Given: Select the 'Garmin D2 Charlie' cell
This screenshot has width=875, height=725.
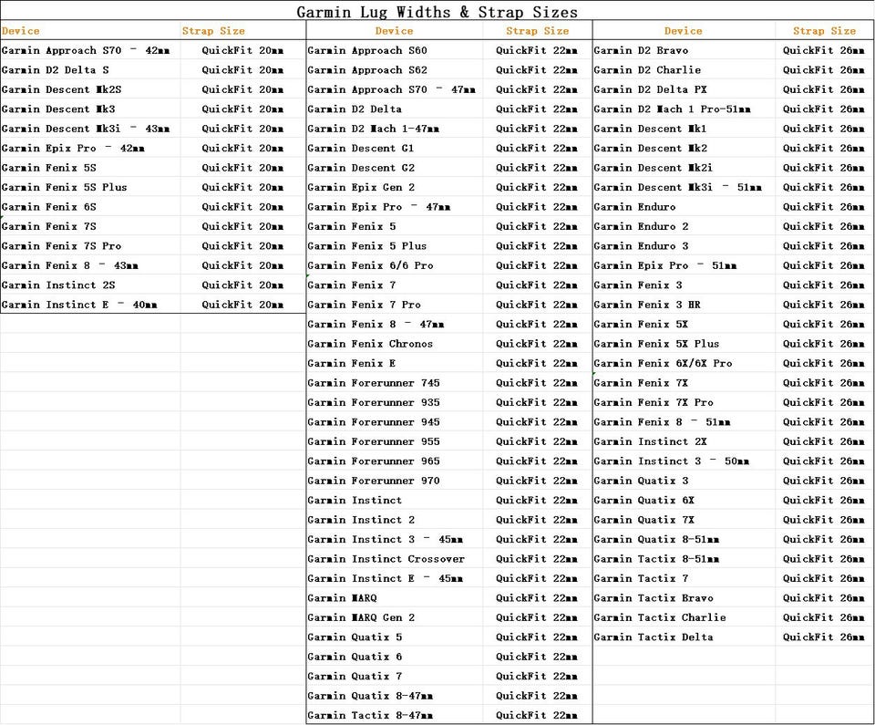Looking at the screenshot, I should (x=684, y=70).
